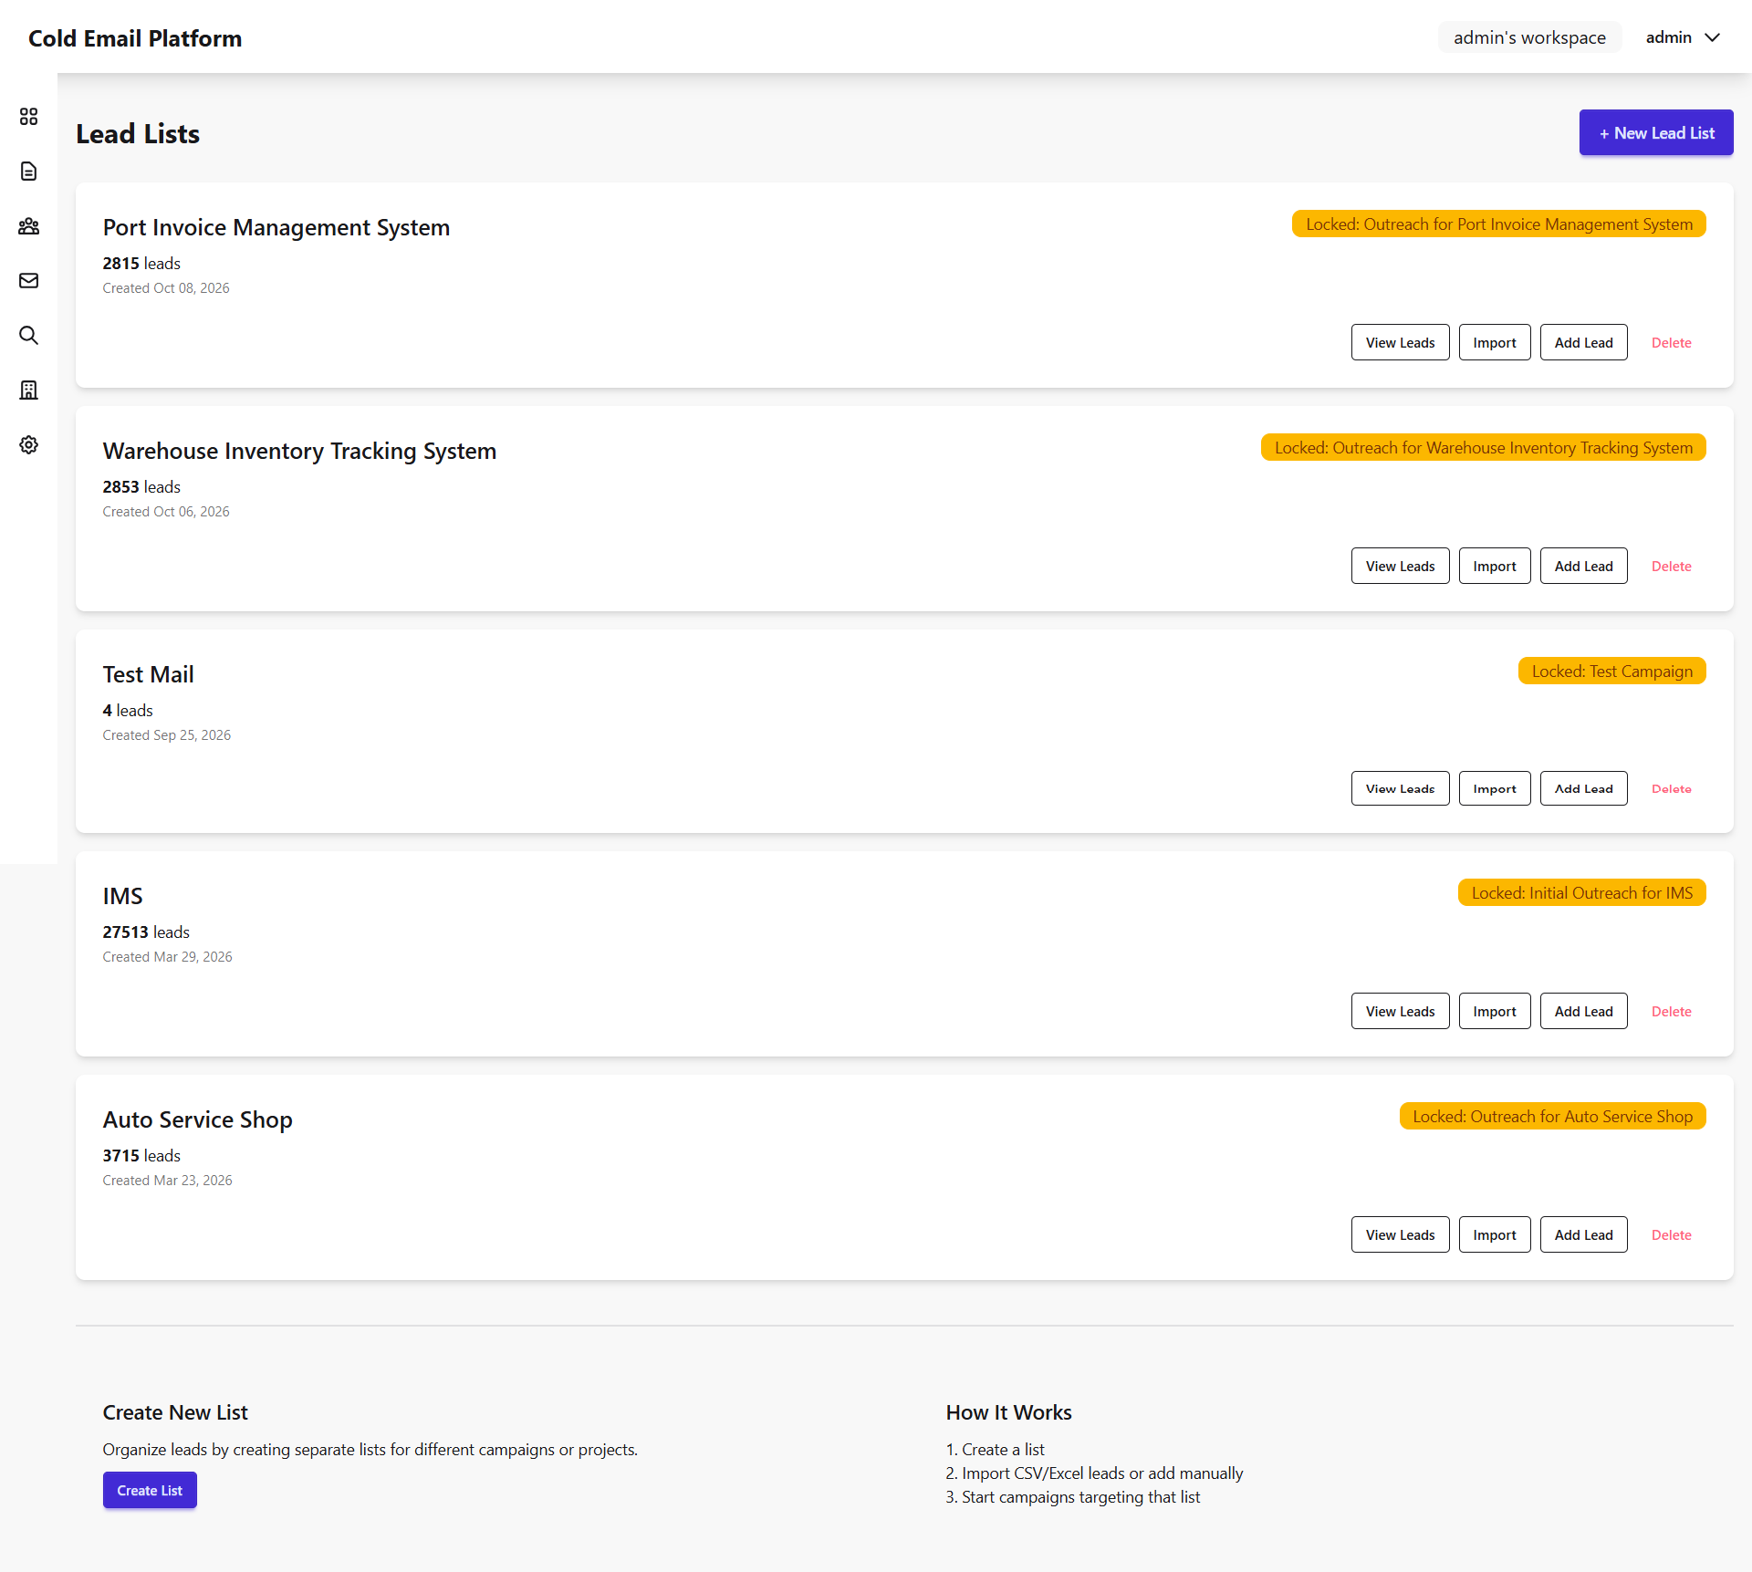The width and height of the screenshot is (1752, 1572).
Task: Select the 'Created Oct 08, 2026' text
Action: pyautogui.click(x=166, y=288)
